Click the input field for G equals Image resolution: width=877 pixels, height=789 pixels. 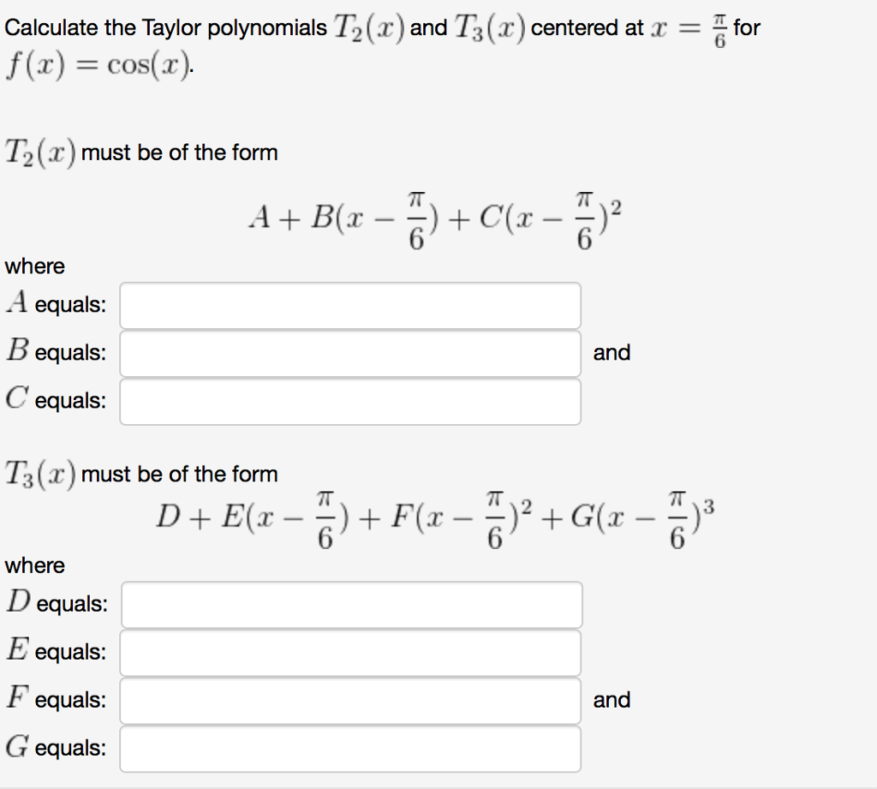pyautogui.click(x=351, y=748)
